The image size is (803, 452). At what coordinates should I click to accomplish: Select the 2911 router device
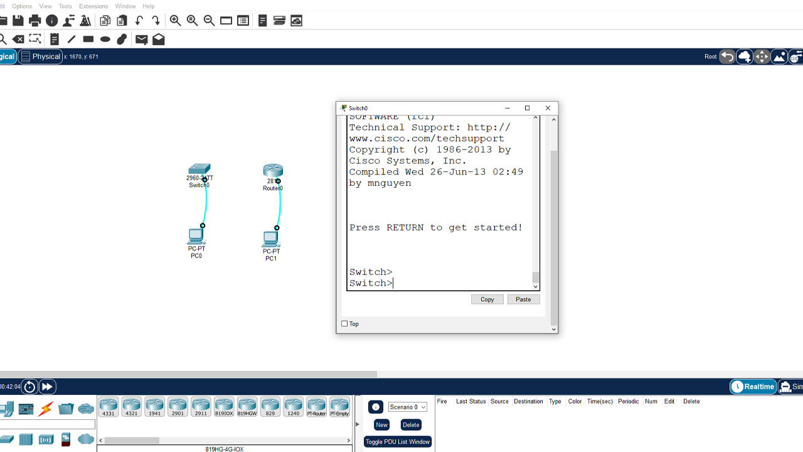click(x=201, y=407)
